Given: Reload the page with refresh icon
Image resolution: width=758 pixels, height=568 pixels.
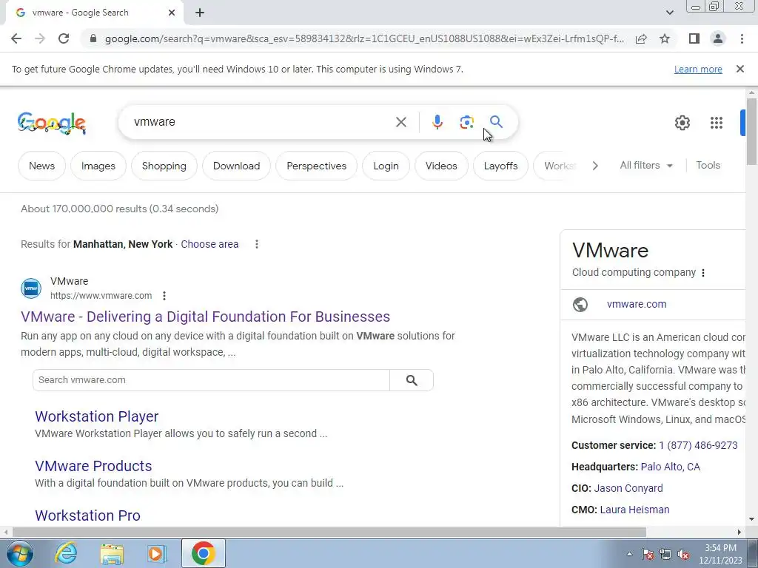Looking at the screenshot, I should point(64,38).
